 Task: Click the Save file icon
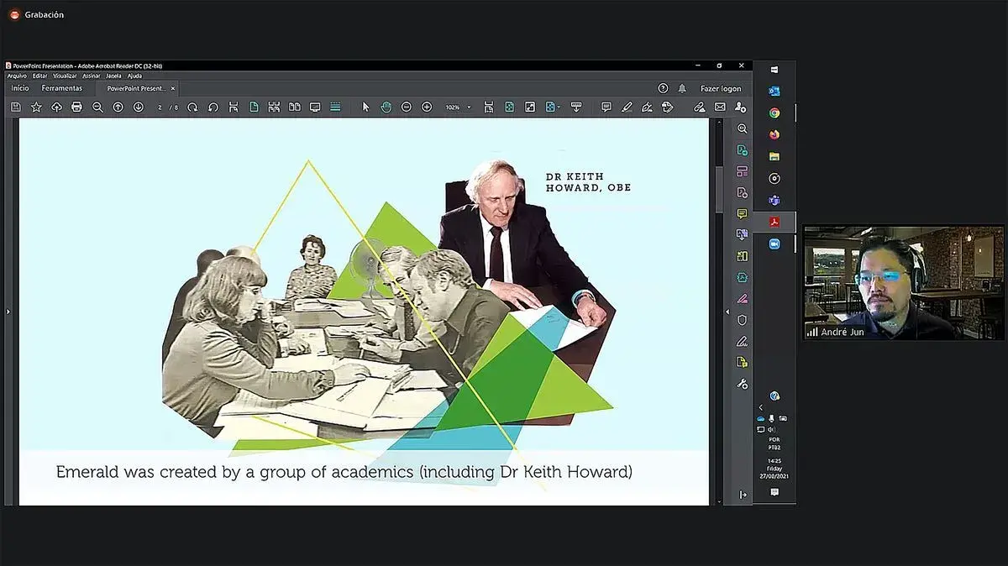pyautogui.click(x=16, y=107)
